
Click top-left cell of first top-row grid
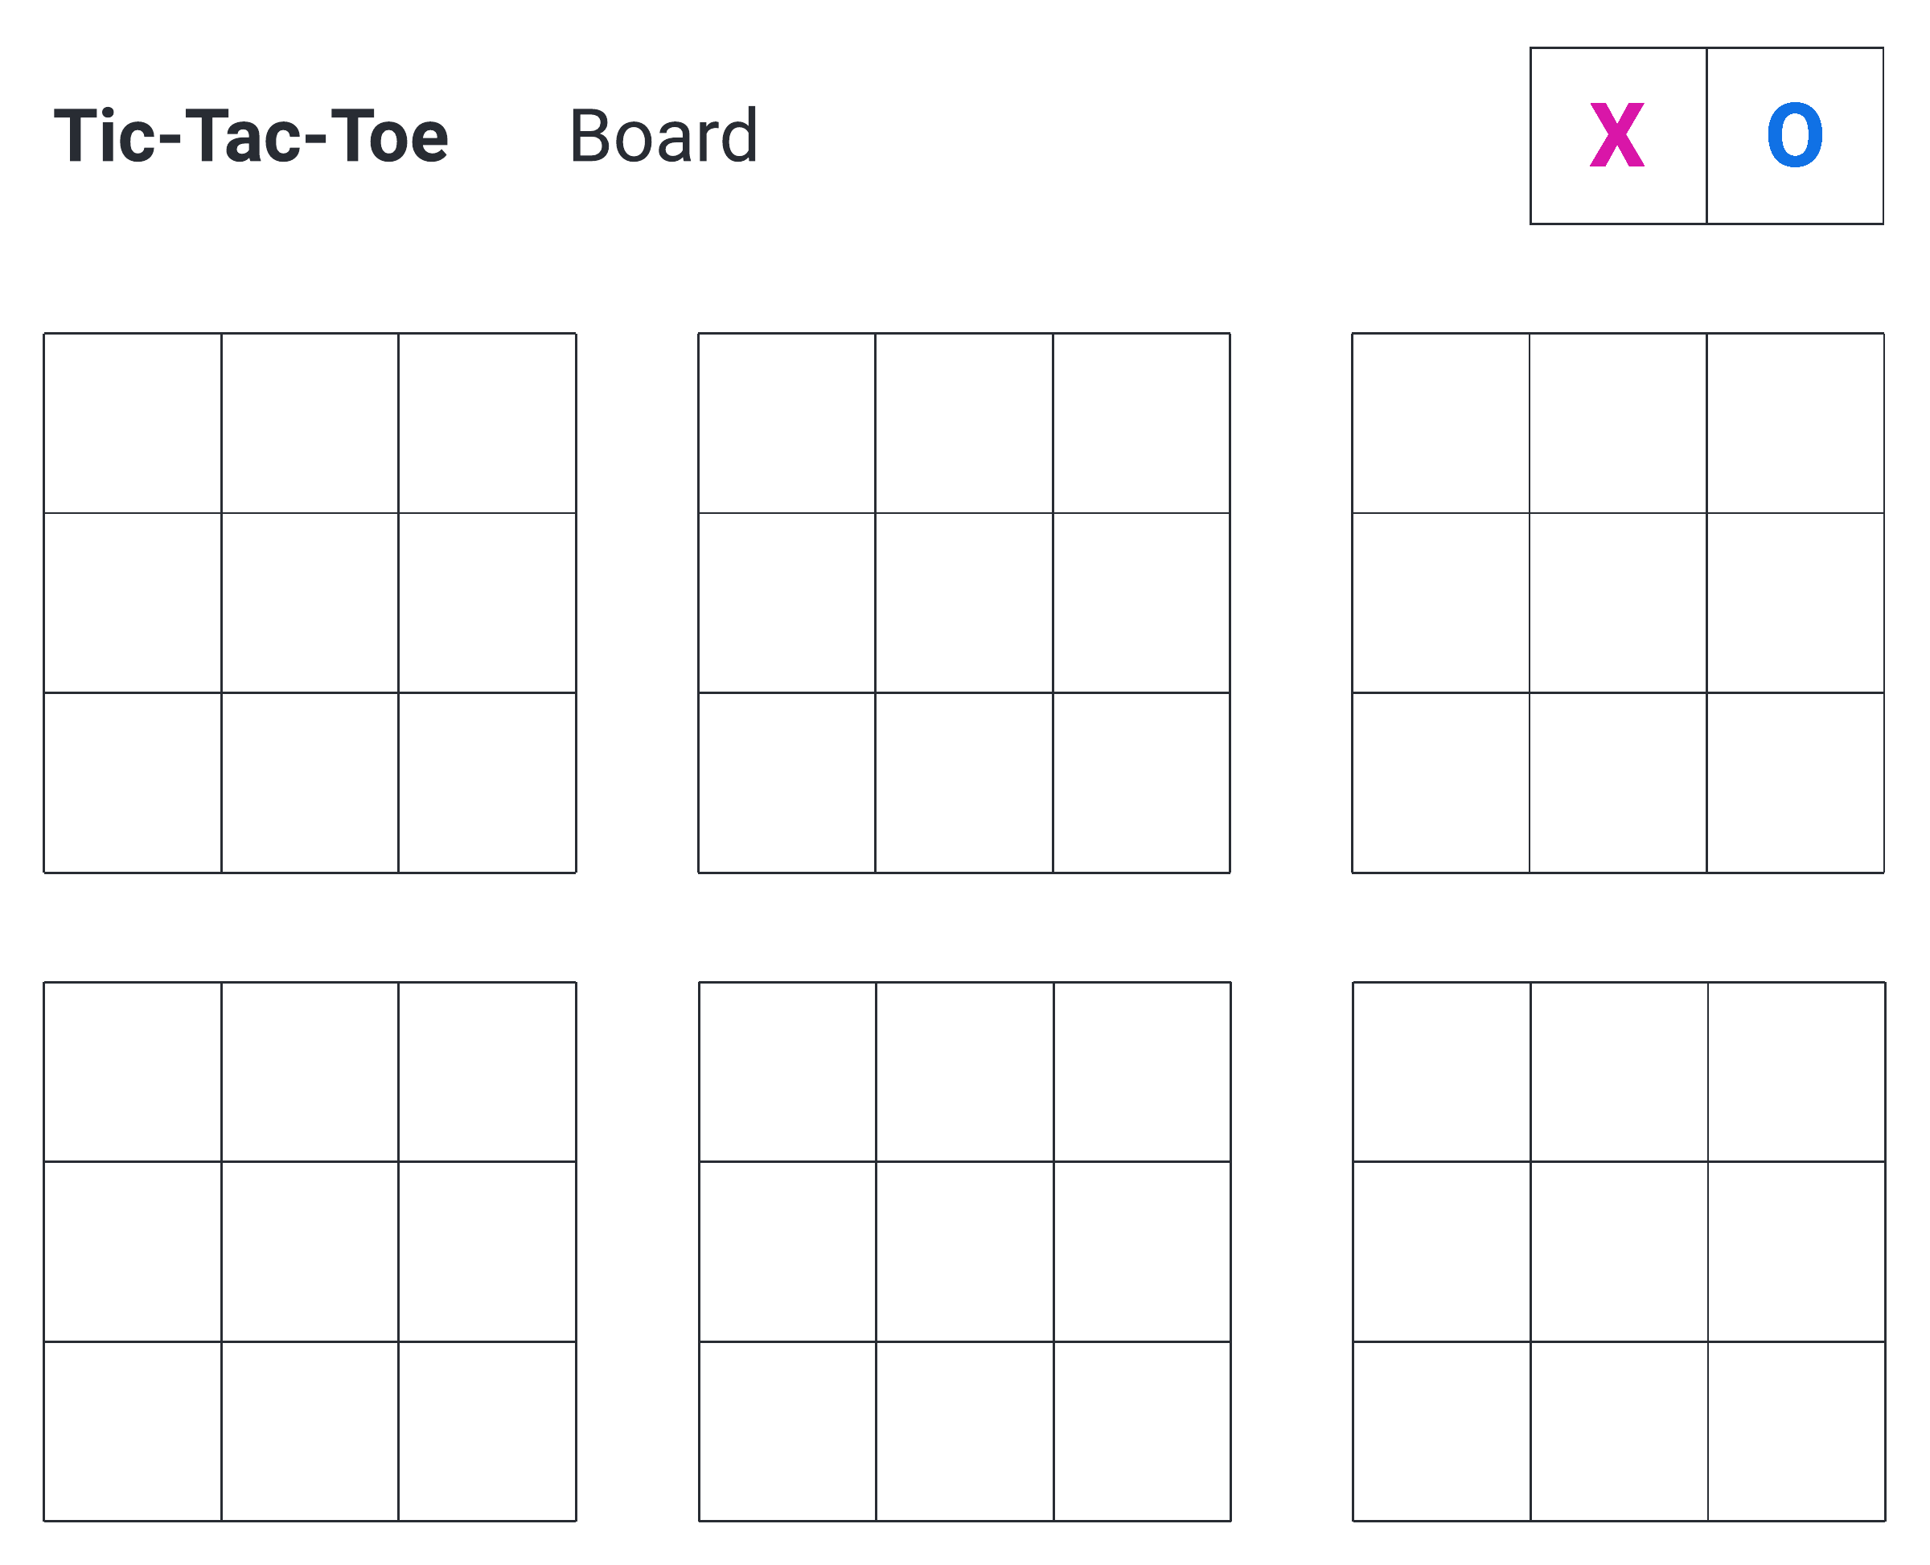point(133,423)
